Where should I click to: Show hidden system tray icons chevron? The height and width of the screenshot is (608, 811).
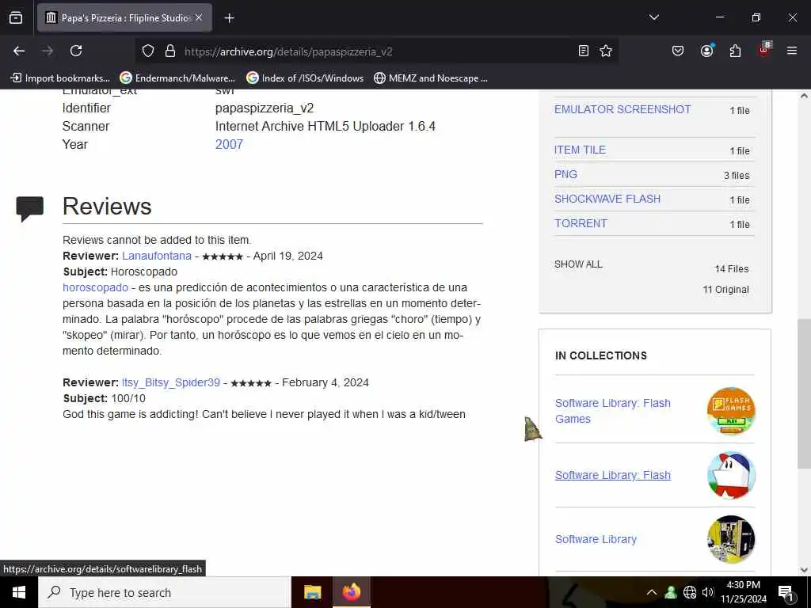[652, 592]
